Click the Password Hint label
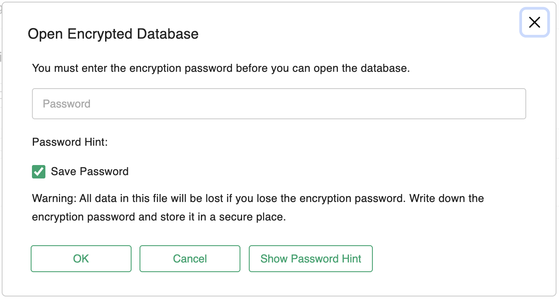The height and width of the screenshot is (299, 559). click(x=70, y=142)
